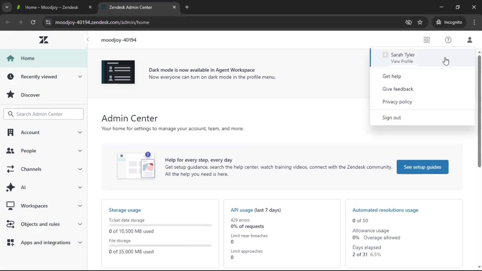Viewport: 482px width, 271px height.
Task: Click the Objects and rules icon
Action: pyautogui.click(x=10, y=224)
